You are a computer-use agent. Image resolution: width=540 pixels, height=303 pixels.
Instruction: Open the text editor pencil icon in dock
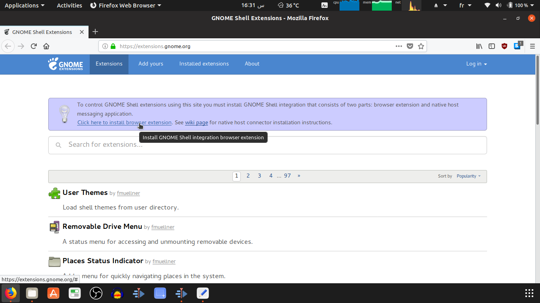(203, 293)
